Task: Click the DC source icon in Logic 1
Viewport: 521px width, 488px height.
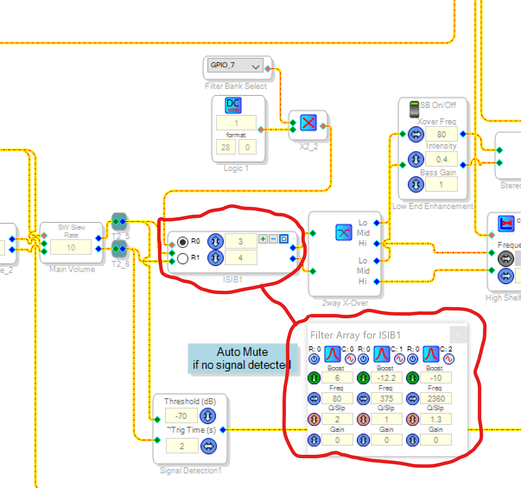Action: tap(233, 105)
